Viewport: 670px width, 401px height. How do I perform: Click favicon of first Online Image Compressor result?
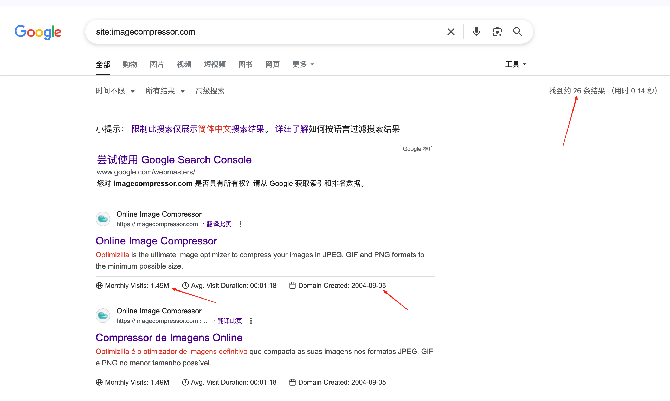103,219
